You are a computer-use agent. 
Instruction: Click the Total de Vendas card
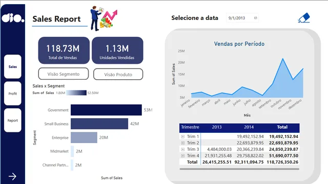(64, 51)
